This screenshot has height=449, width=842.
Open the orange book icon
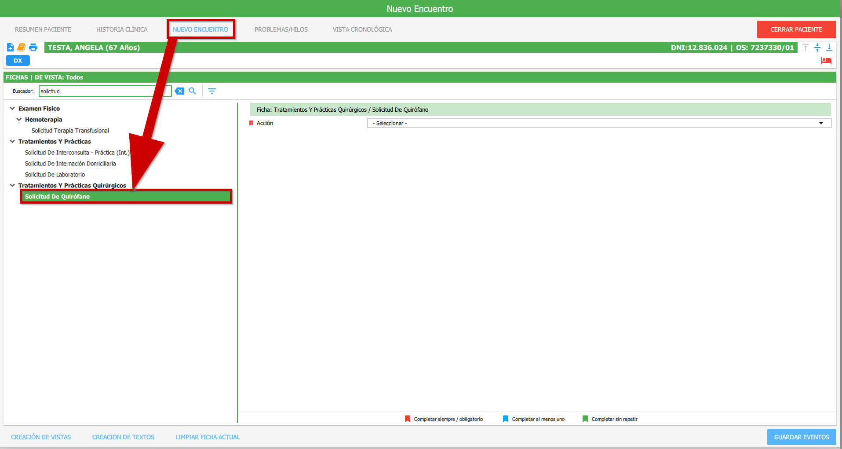21,47
